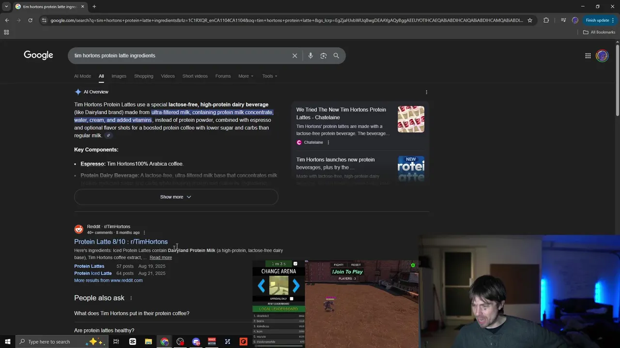Viewport: 620px width, 348px height.
Task: Open the Chrome extensions menu
Action: point(546,20)
